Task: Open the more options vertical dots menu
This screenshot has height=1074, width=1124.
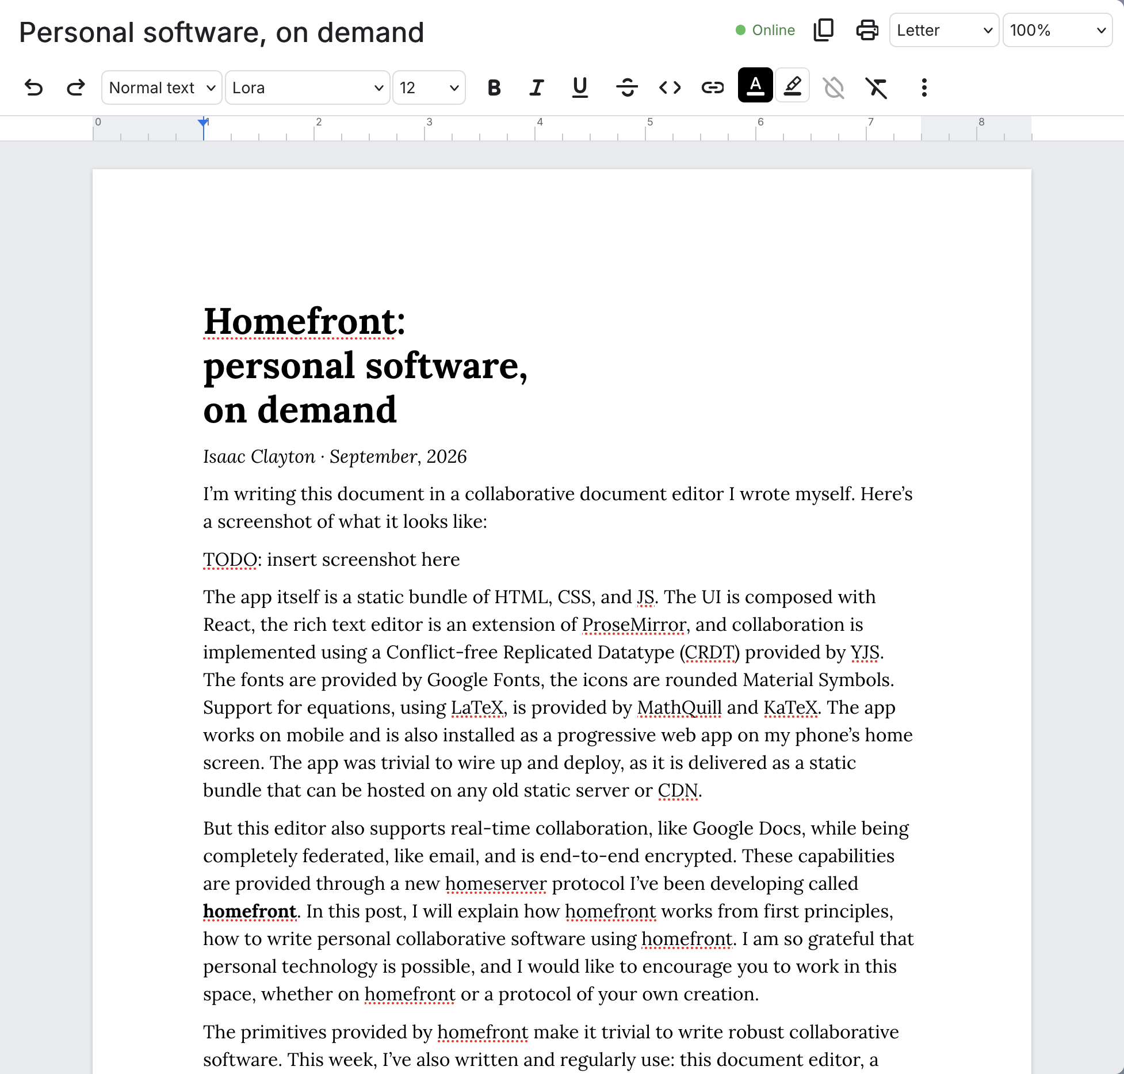Action: tap(924, 87)
